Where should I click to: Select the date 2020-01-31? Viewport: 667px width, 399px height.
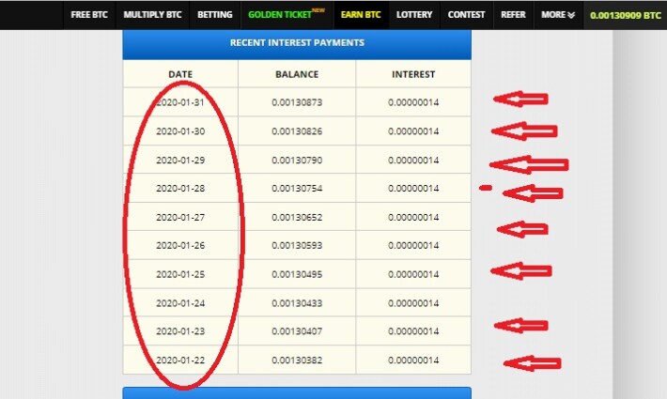[x=180, y=102]
